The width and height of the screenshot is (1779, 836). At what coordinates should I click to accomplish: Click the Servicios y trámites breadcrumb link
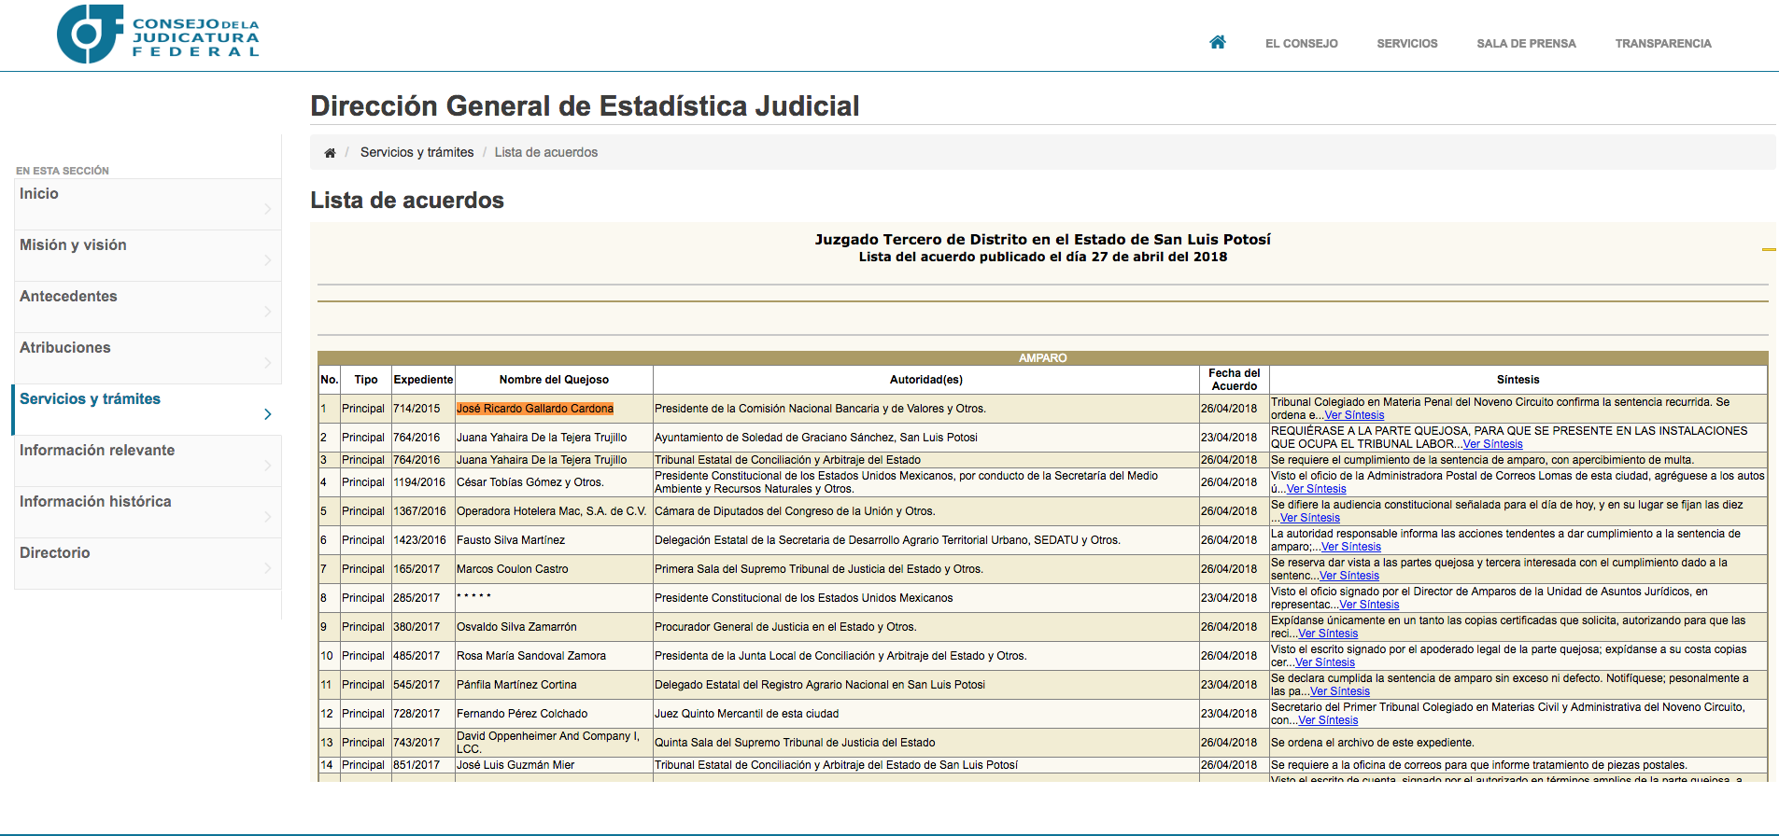417,153
